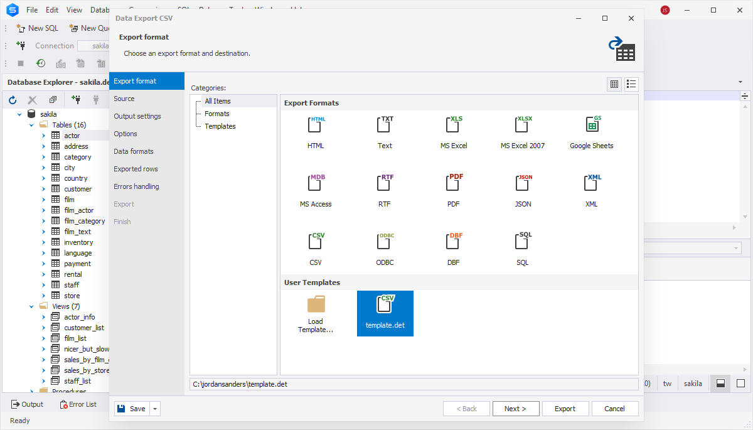Click the template file path field
This screenshot has width=753, height=430.
pyautogui.click(x=414, y=384)
